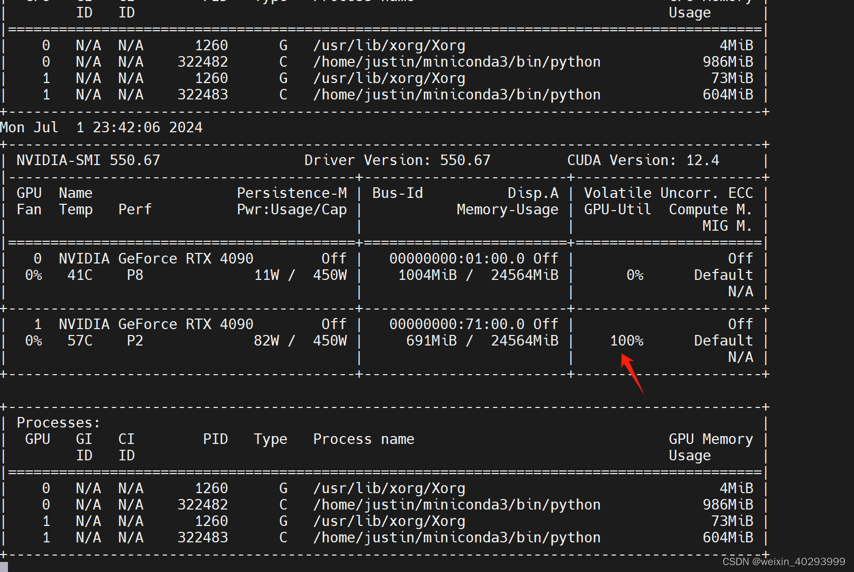Click GPU 0 name "NVIDIA GeForce RTX 4090"
This screenshot has height=572, width=854.
point(156,259)
